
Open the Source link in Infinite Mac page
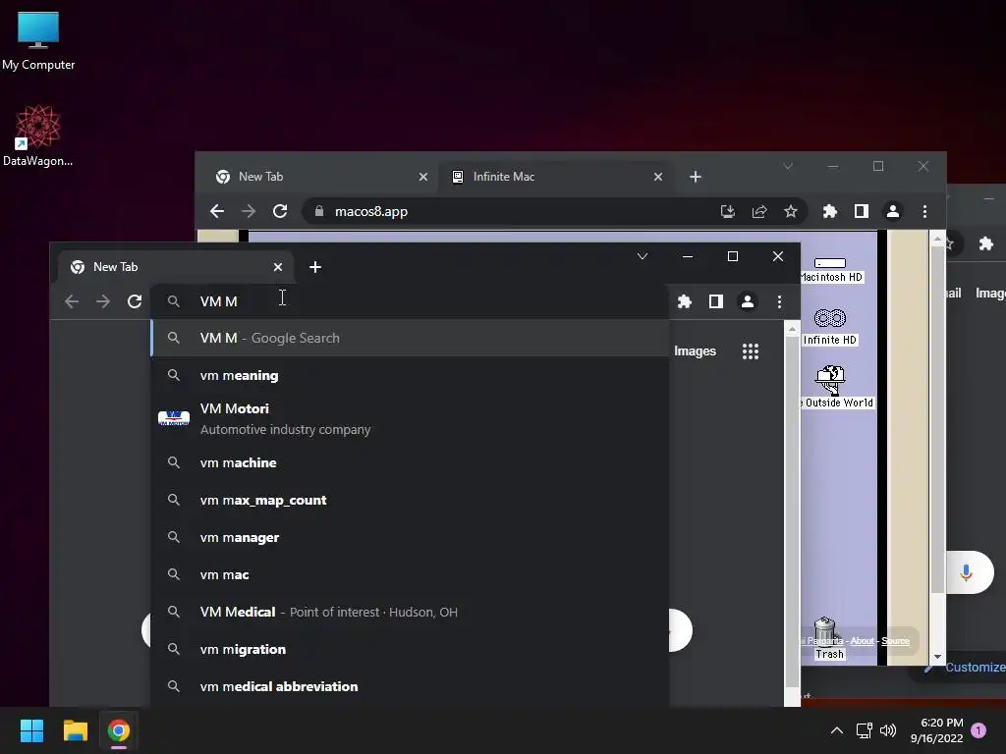(x=895, y=640)
